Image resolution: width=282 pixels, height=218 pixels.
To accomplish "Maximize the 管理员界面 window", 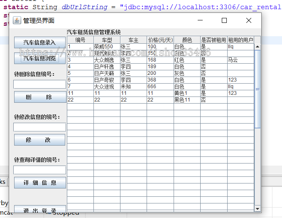I will [224, 20].
